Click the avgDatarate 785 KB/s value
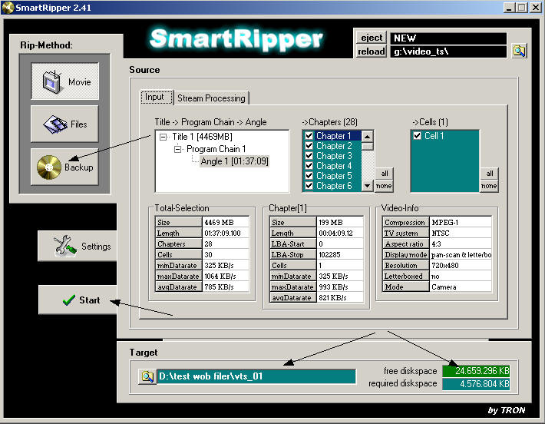This screenshot has height=424, width=545. pos(226,287)
